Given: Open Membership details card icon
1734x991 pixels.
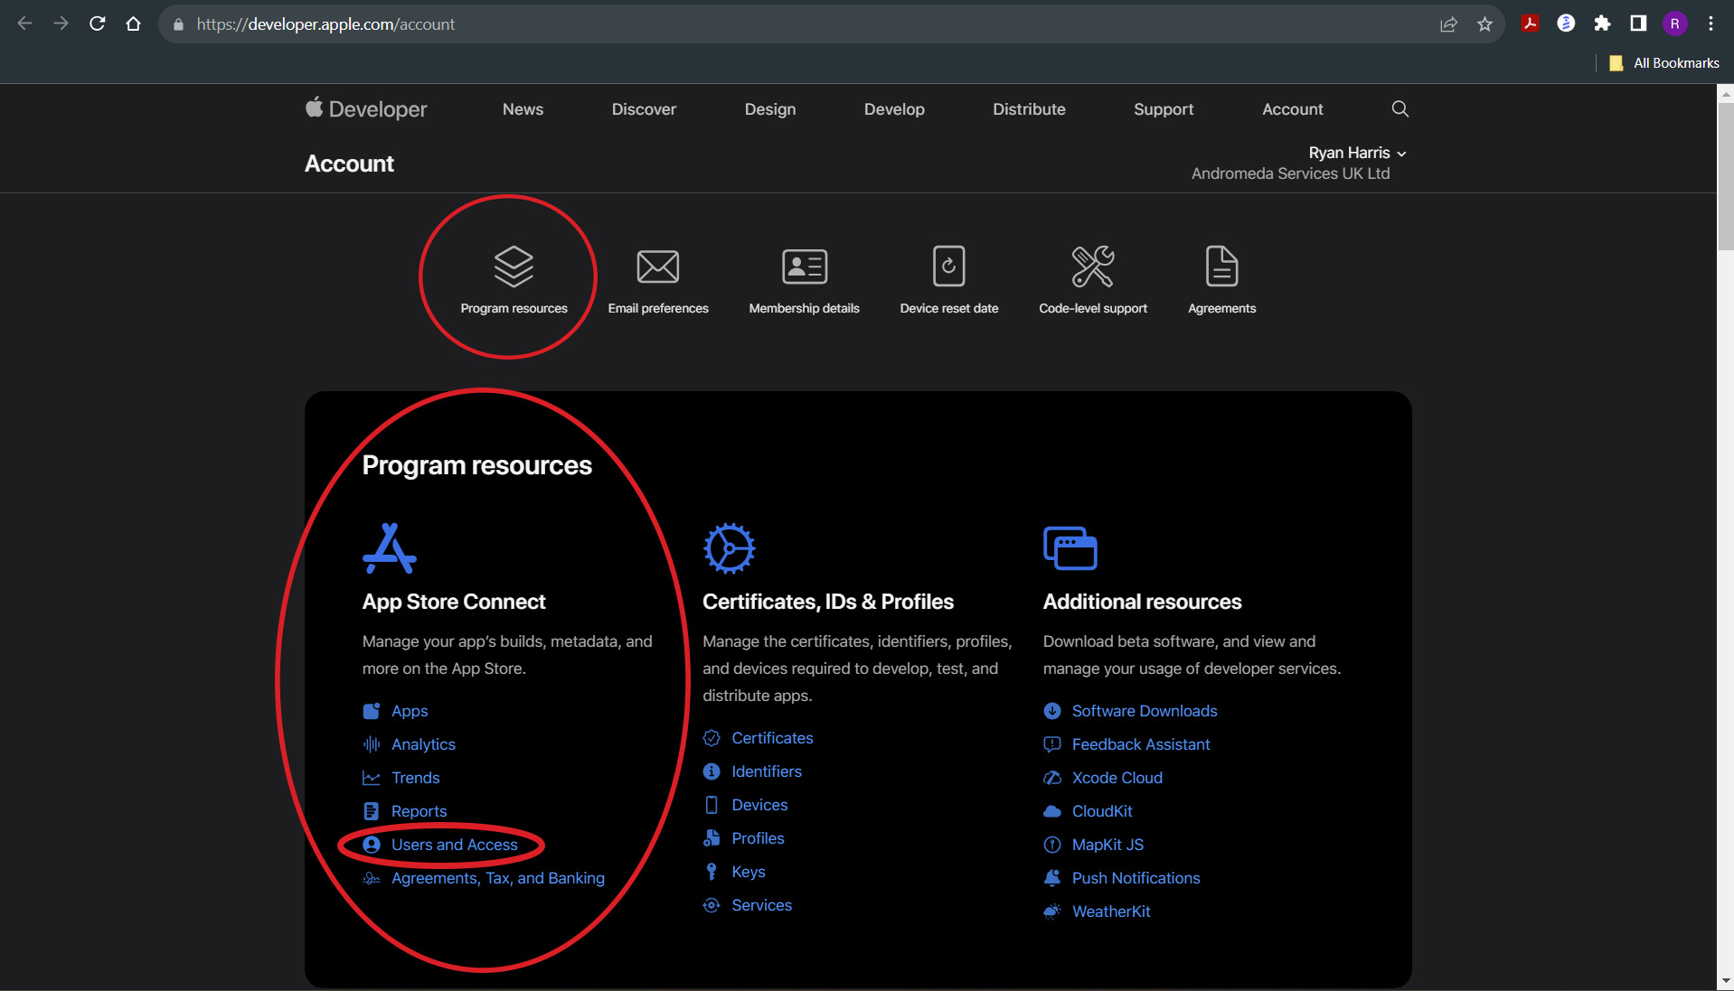Looking at the screenshot, I should pos(805,266).
